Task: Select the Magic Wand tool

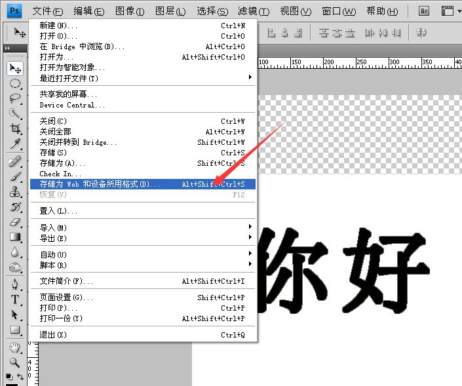Action: [x=15, y=113]
